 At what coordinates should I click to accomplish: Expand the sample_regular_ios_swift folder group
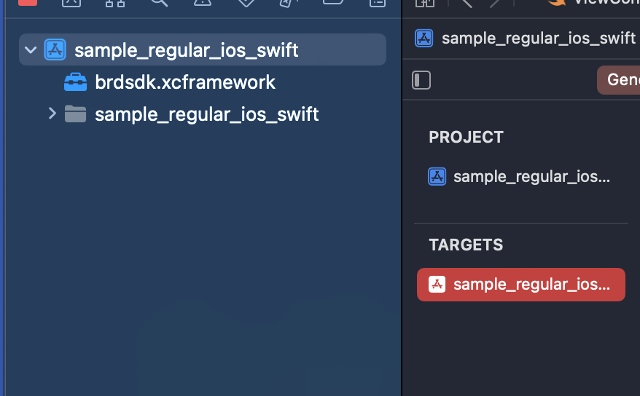[52, 114]
